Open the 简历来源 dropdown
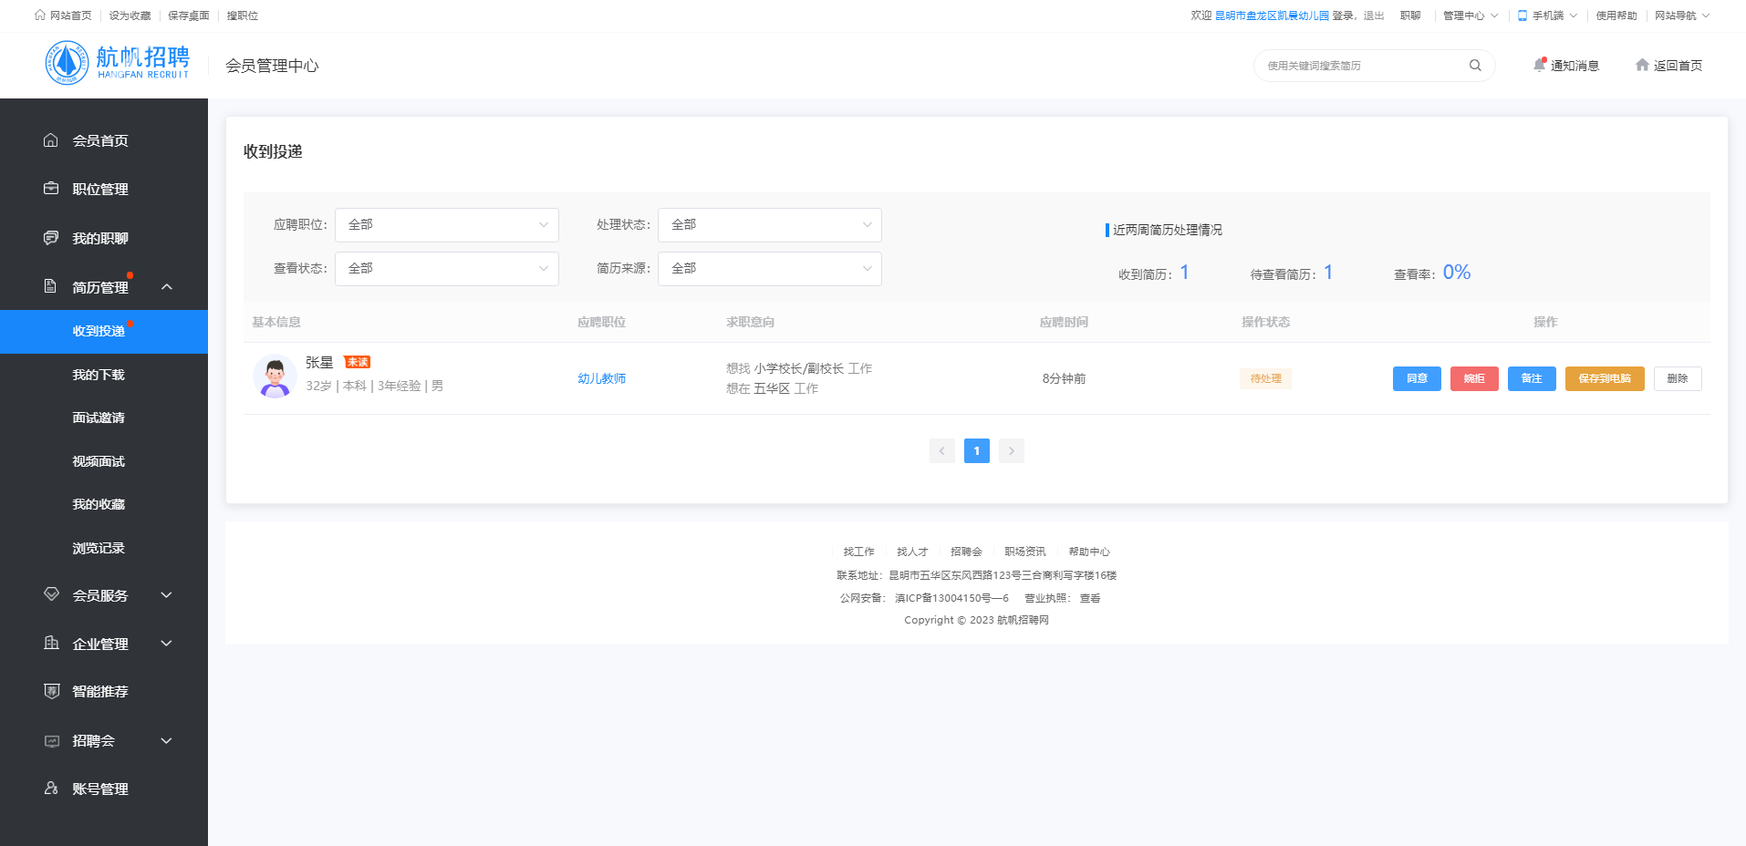Screen dimensions: 1746x846 (769, 269)
